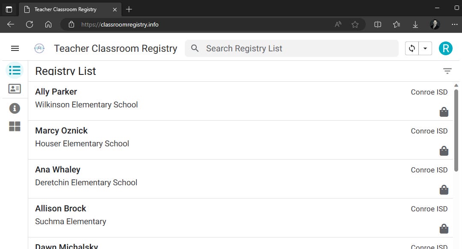Open the Registry List sidebar icon
Image resolution: width=462 pixels, height=249 pixels.
(15, 70)
